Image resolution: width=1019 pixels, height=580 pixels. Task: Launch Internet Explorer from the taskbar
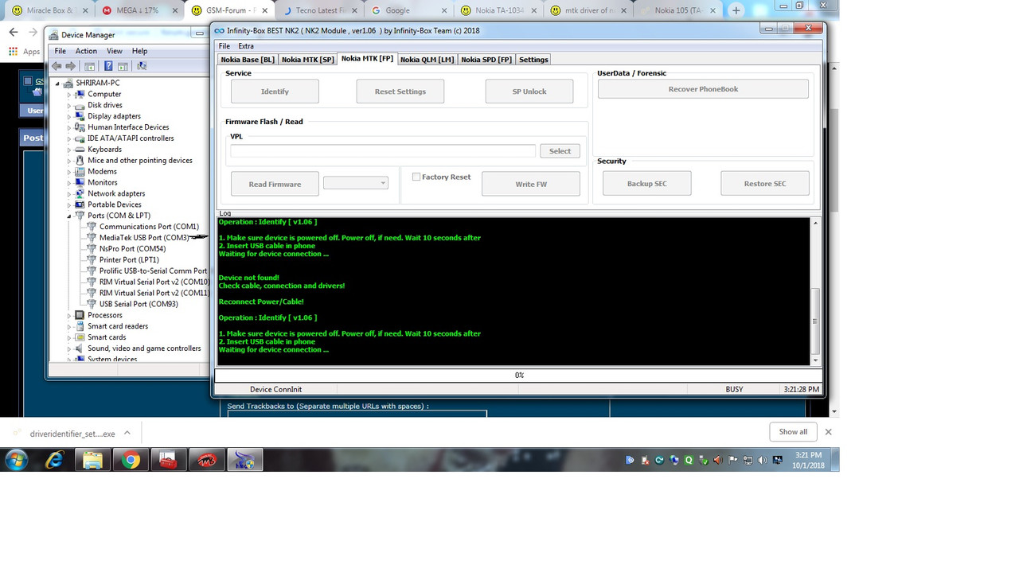54,460
